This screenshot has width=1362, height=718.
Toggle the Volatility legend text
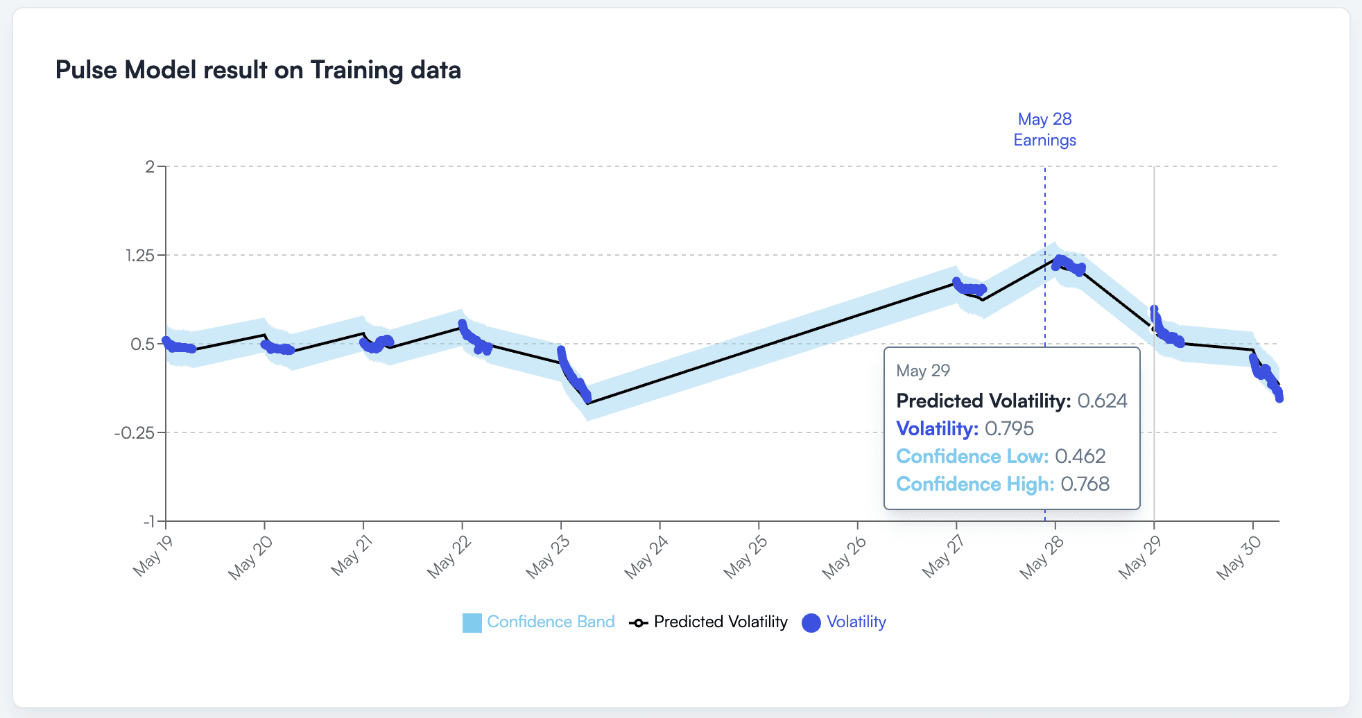[x=856, y=622]
